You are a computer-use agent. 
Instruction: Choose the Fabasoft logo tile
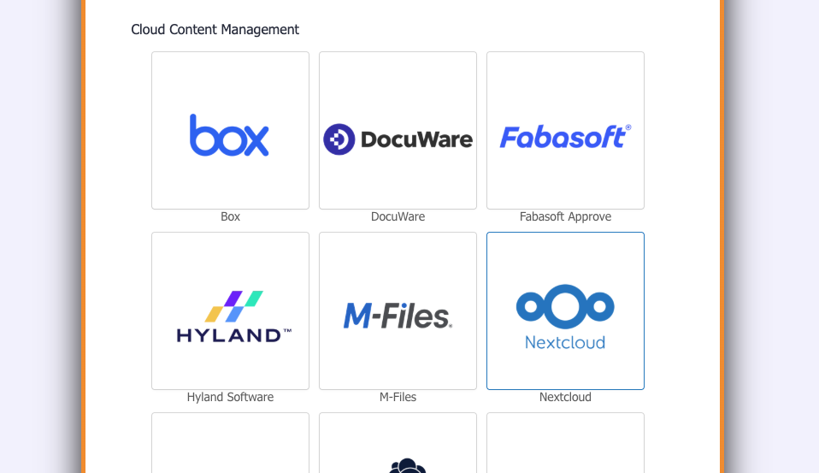[565, 130]
